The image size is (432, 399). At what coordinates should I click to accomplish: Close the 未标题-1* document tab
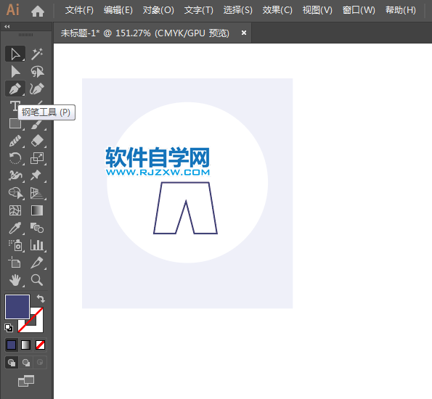point(243,33)
